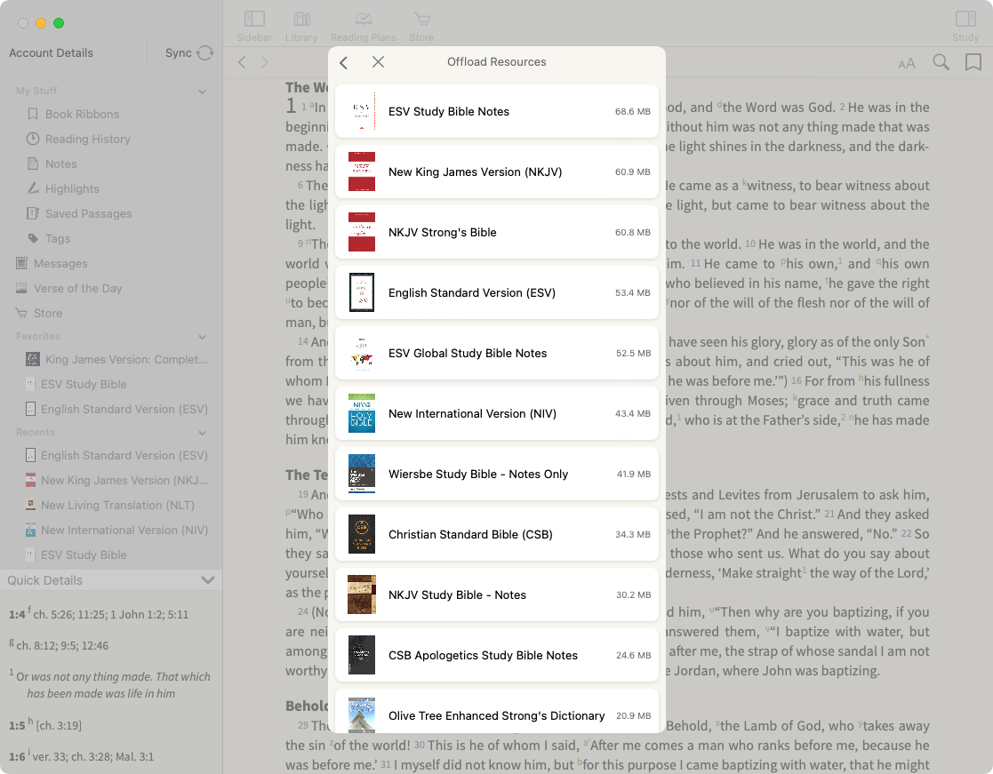993x774 pixels.
Task: Open Account Details
Action: [x=51, y=53]
